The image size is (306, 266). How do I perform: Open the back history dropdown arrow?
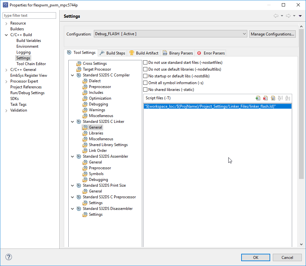(x=282, y=16)
